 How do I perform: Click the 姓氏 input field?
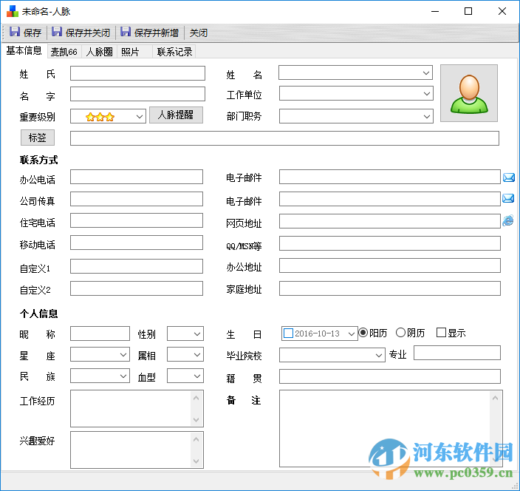137,73
